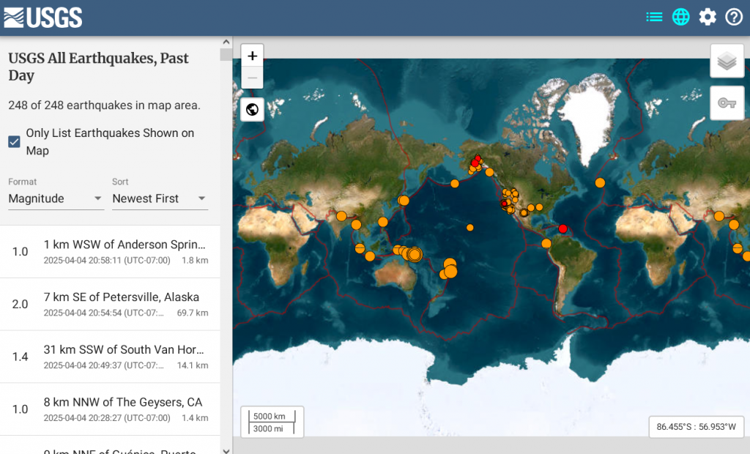Click the orange marker near Japan
The width and height of the screenshot is (750, 454).
pyautogui.click(x=404, y=201)
